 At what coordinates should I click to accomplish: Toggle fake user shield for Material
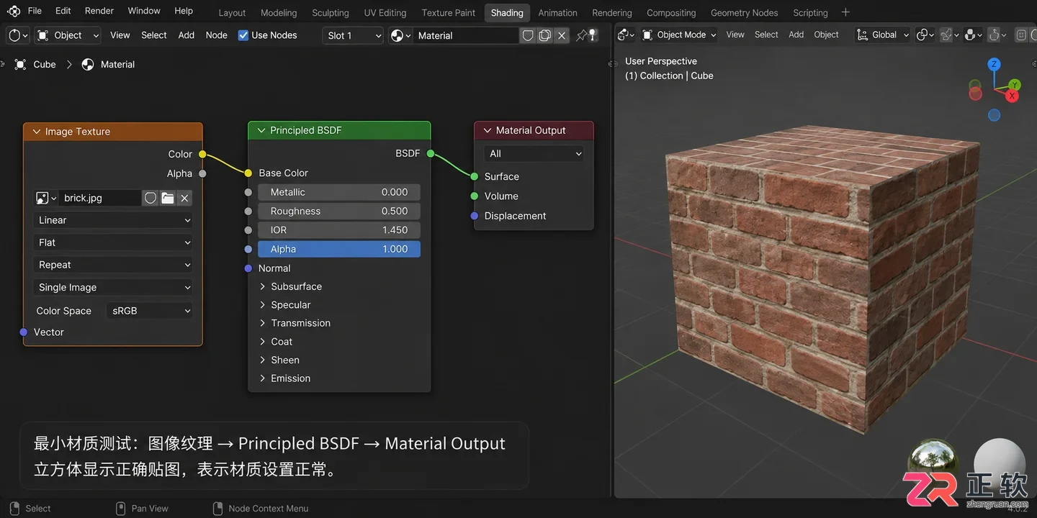pos(528,35)
